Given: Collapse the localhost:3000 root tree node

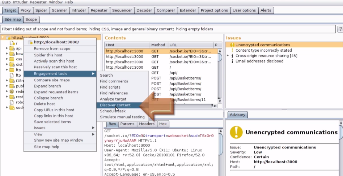Looking at the screenshot, I should coord(3,38).
